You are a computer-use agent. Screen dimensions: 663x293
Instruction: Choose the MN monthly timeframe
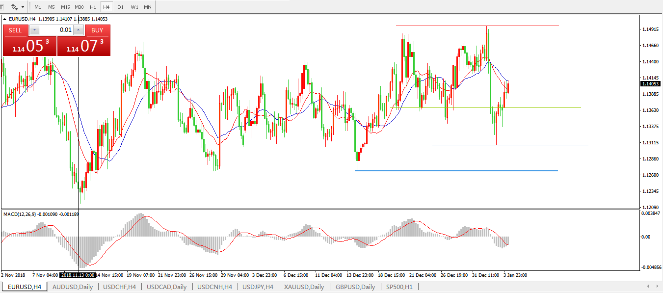pyautogui.click(x=148, y=7)
